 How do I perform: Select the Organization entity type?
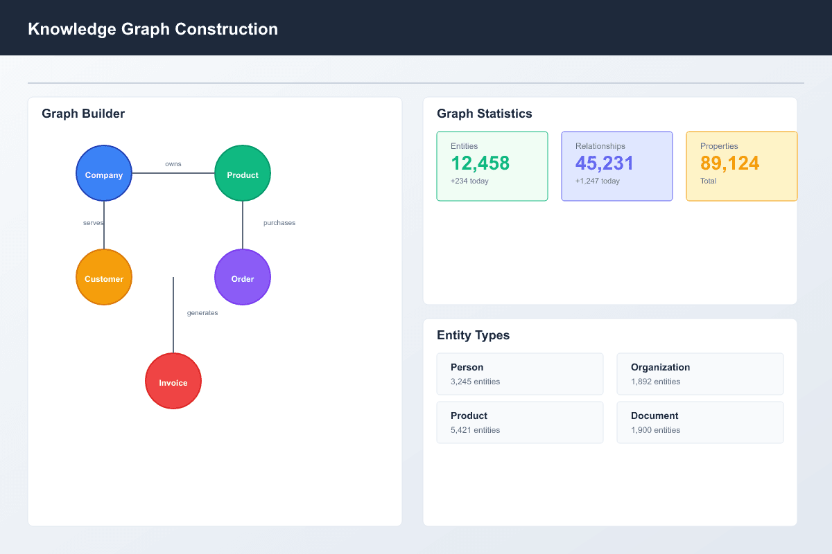700,373
